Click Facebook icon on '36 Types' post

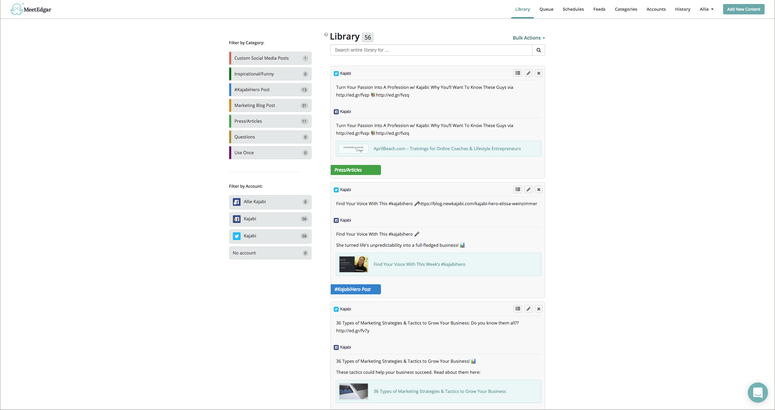click(x=336, y=347)
